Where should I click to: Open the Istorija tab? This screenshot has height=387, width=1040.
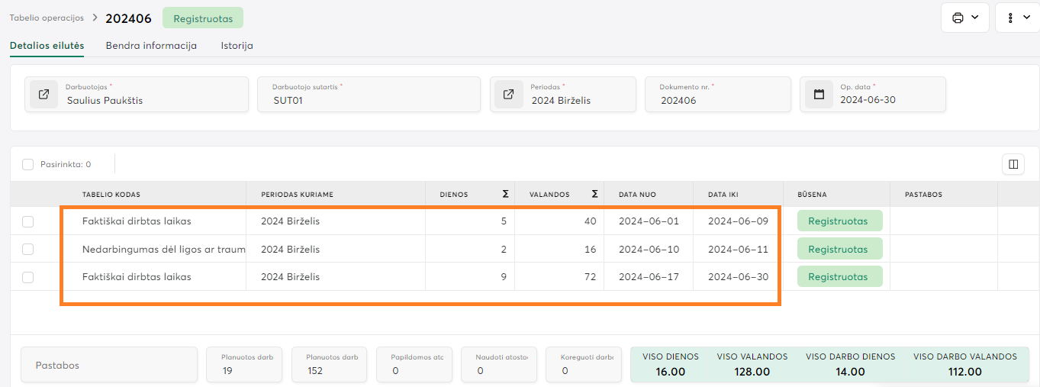tap(237, 46)
